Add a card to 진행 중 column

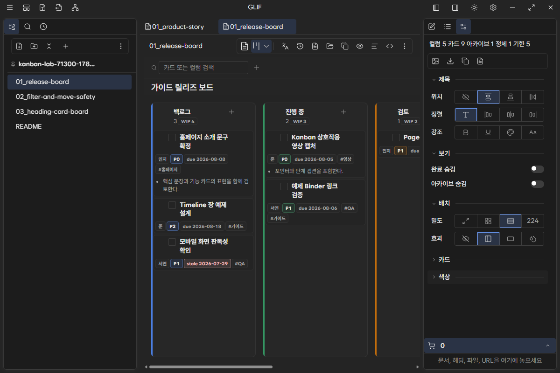coord(343,112)
